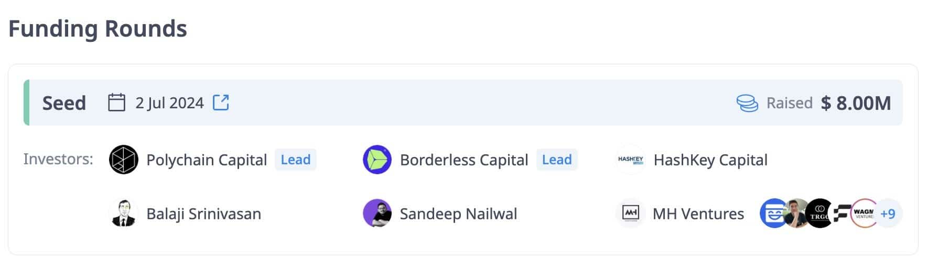Open the external link icon beside the date
The image size is (927, 271).
click(221, 103)
